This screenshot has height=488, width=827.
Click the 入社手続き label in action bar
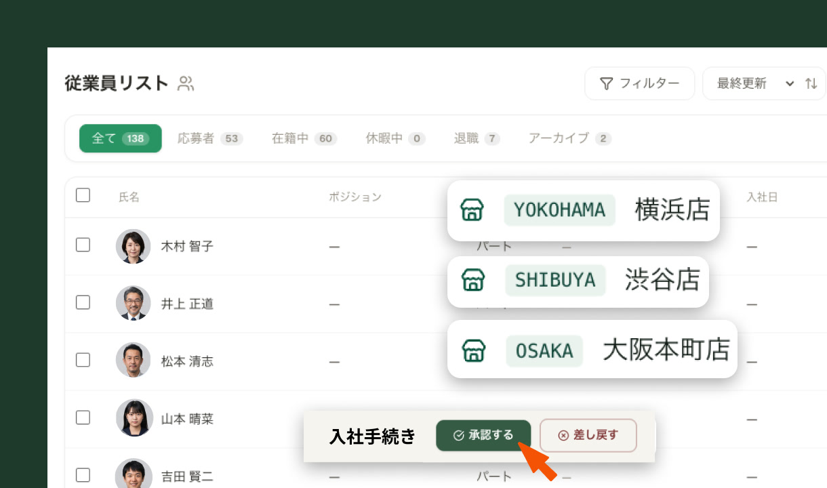pyautogui.click(x=373, y=436)
